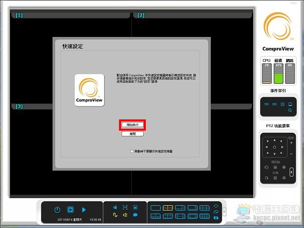Select the channel [1] header tab
304x228 pixels.
[71, 15]
